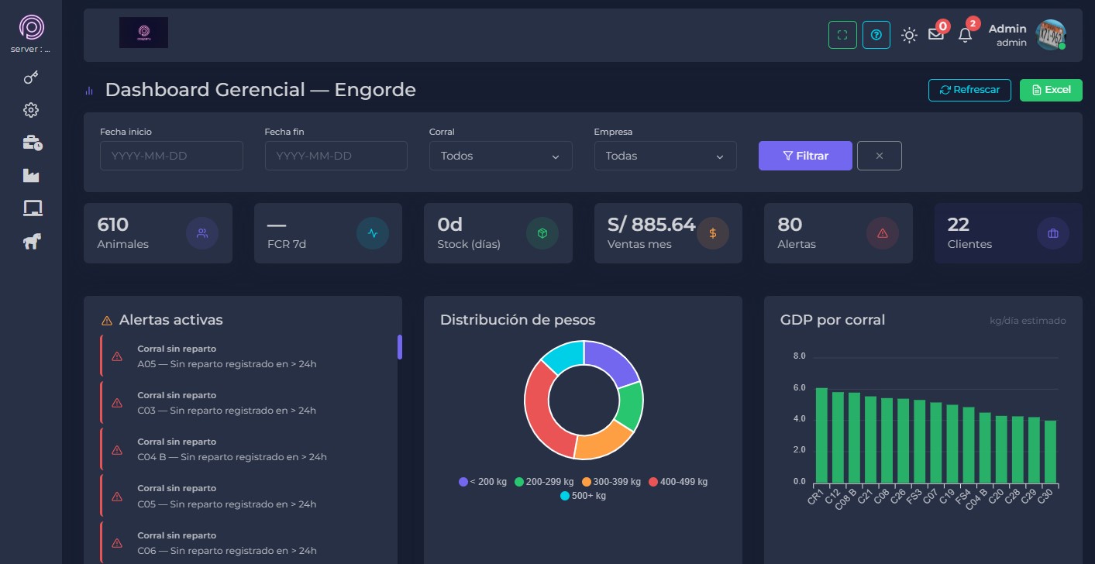Toggle the 200-299 kg legend entry
Viewport: 1095px width, 564px height.
coord(544,482)
